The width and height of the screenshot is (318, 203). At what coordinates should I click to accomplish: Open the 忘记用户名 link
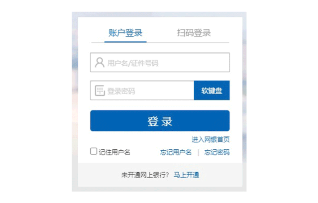click(176, 152)
